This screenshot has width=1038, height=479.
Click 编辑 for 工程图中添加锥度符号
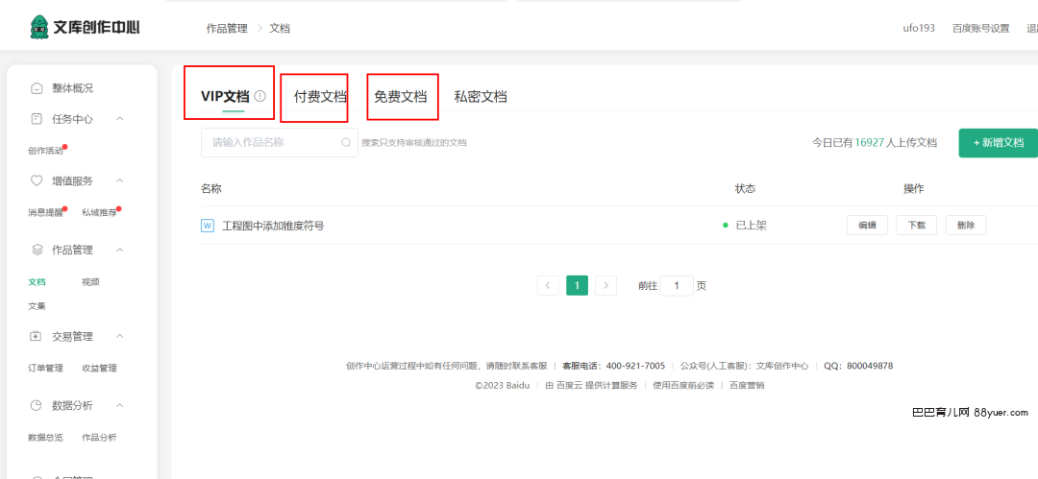[867, 225]
